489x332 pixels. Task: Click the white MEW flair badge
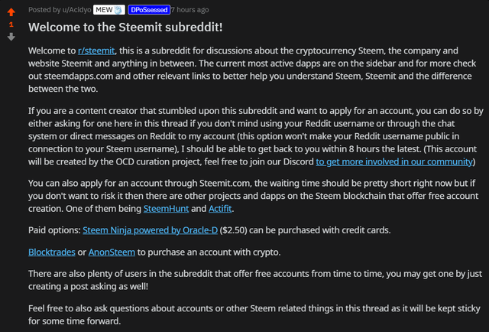pyautogui.click(x=109, y=10)
